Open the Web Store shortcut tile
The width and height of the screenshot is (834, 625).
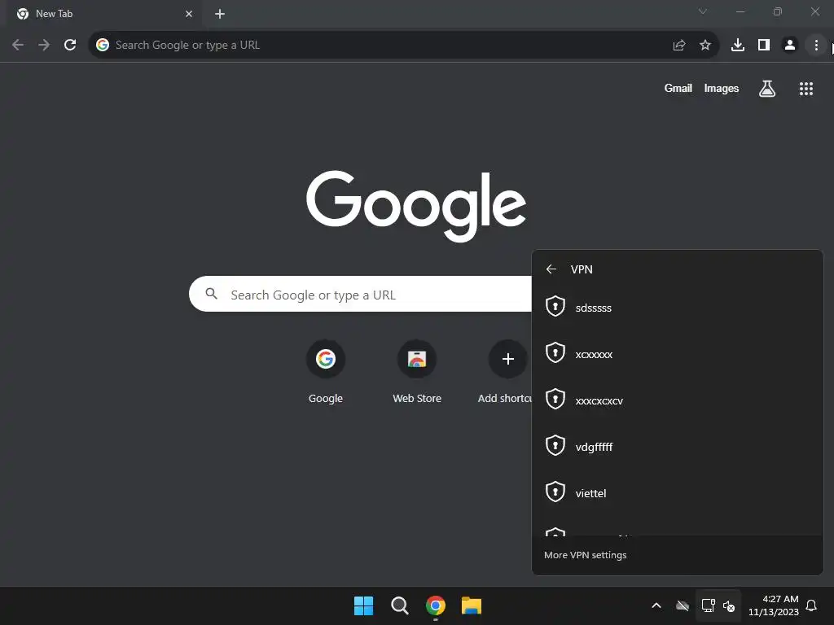click(x=417, y=373)
